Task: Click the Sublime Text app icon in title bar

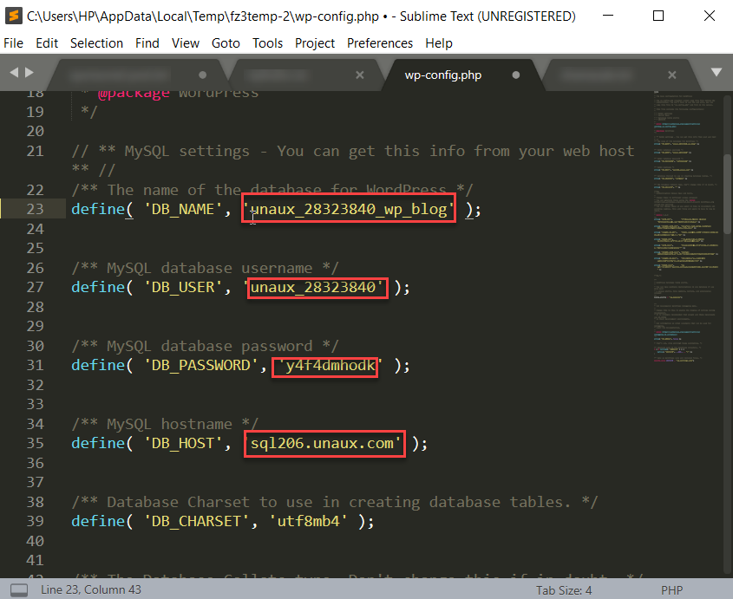Action: click(14, 16)
